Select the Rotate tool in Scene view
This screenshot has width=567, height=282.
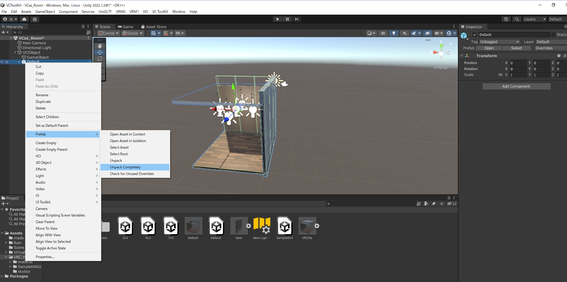[100, 59]
